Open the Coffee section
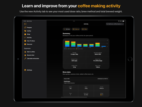Image resolution: width=142 pixels, height=107 pixels. pyautogui.click(x=29, y=31)
